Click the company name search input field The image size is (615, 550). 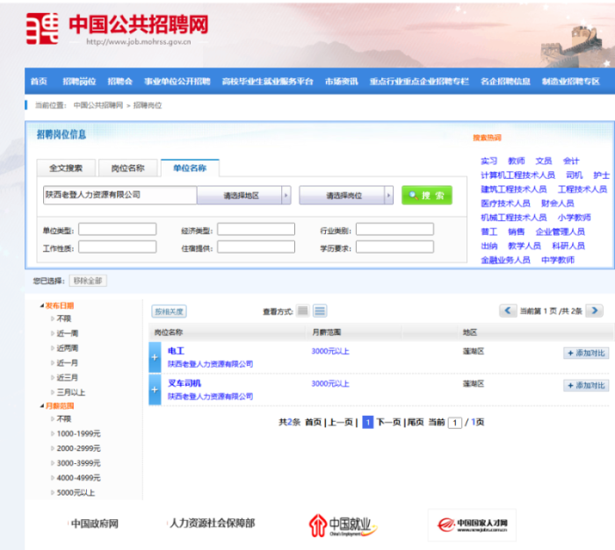[120, 195]
